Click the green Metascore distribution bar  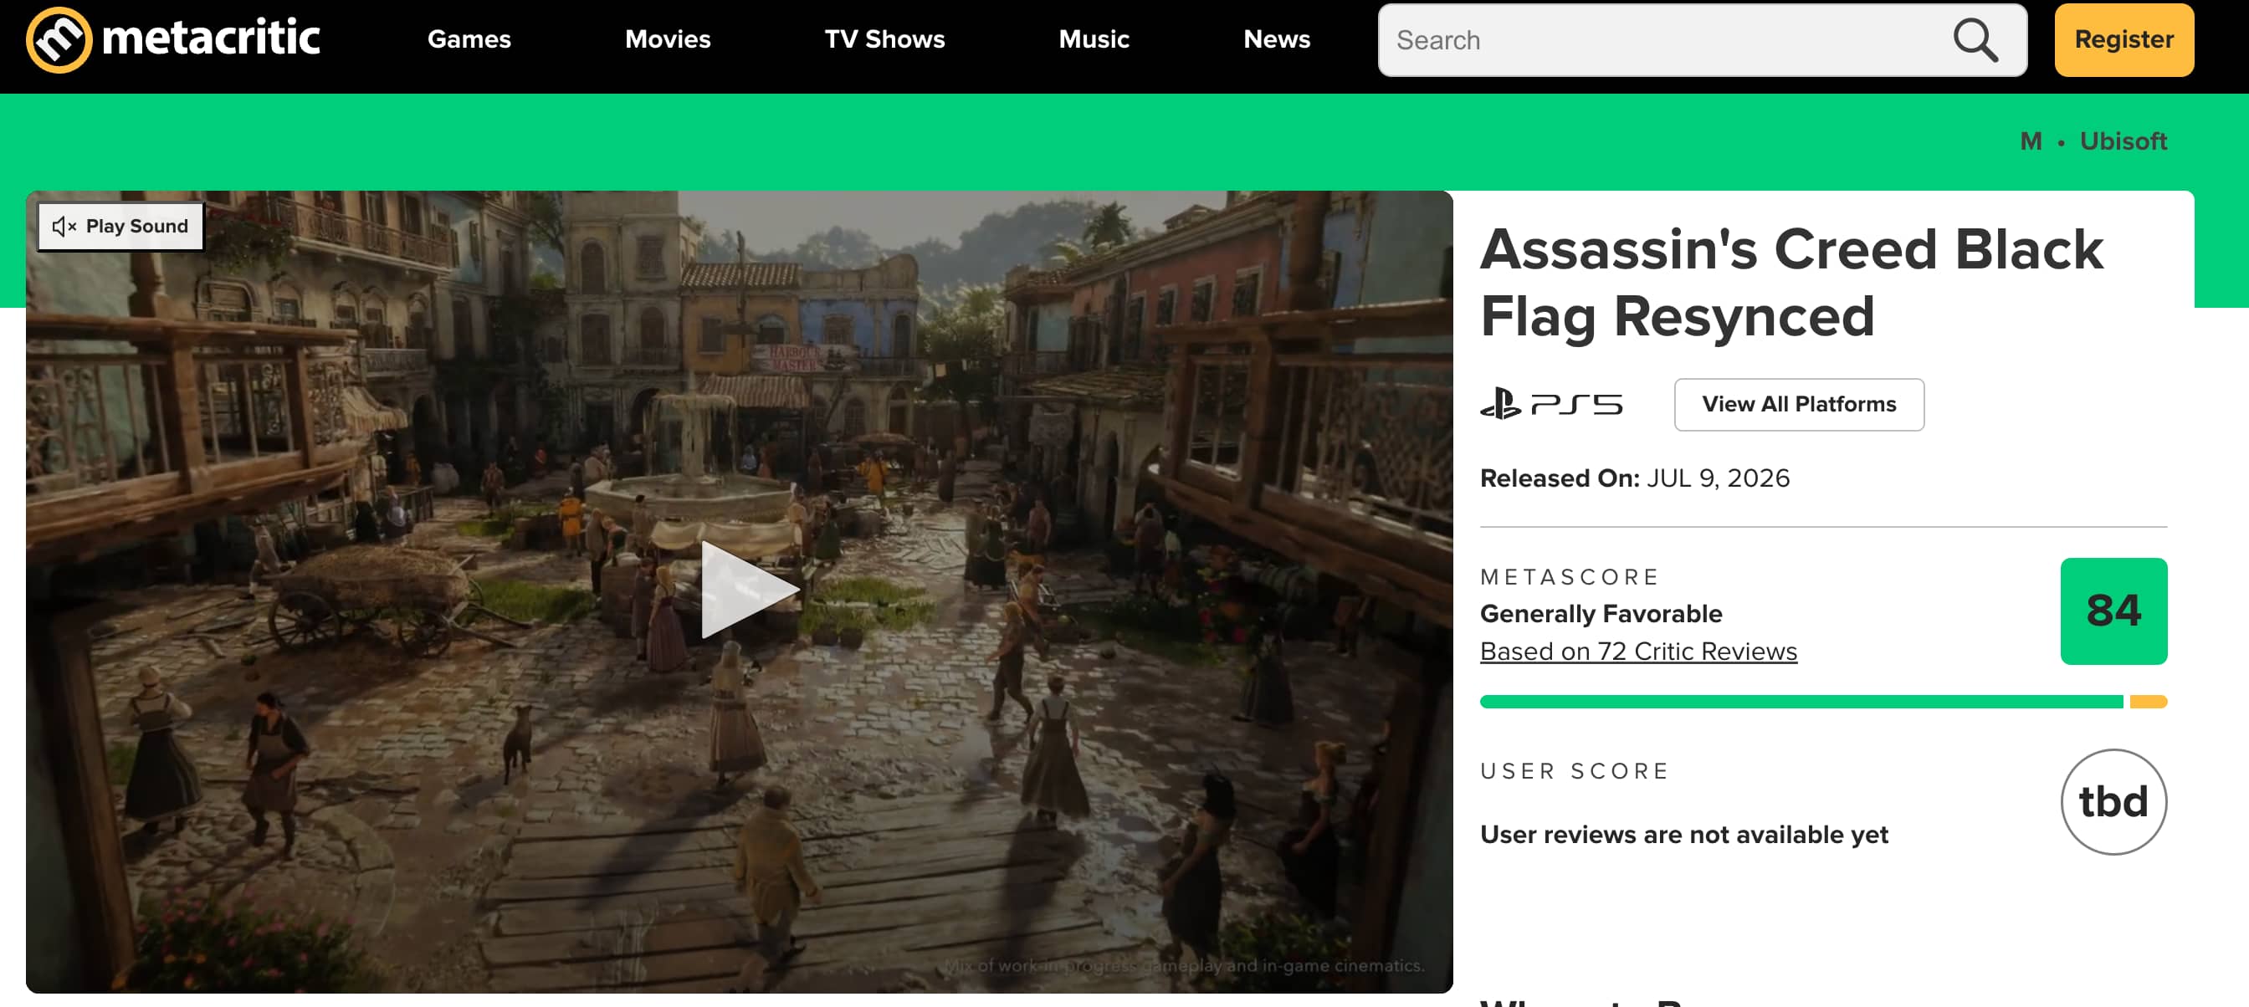[1801, 702]
